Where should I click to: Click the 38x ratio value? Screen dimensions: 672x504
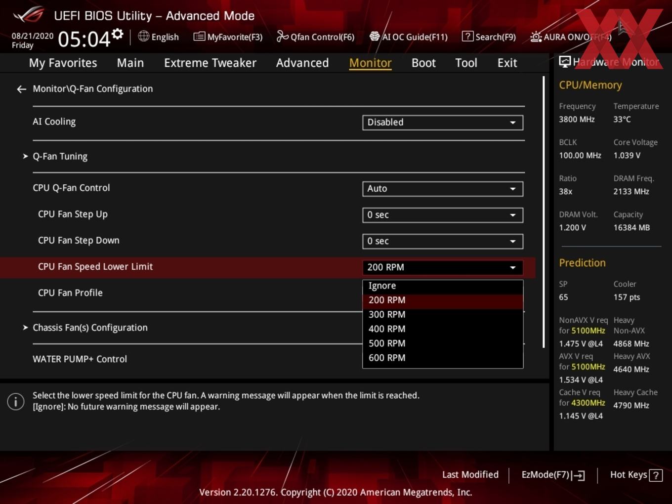click(565, 191)
